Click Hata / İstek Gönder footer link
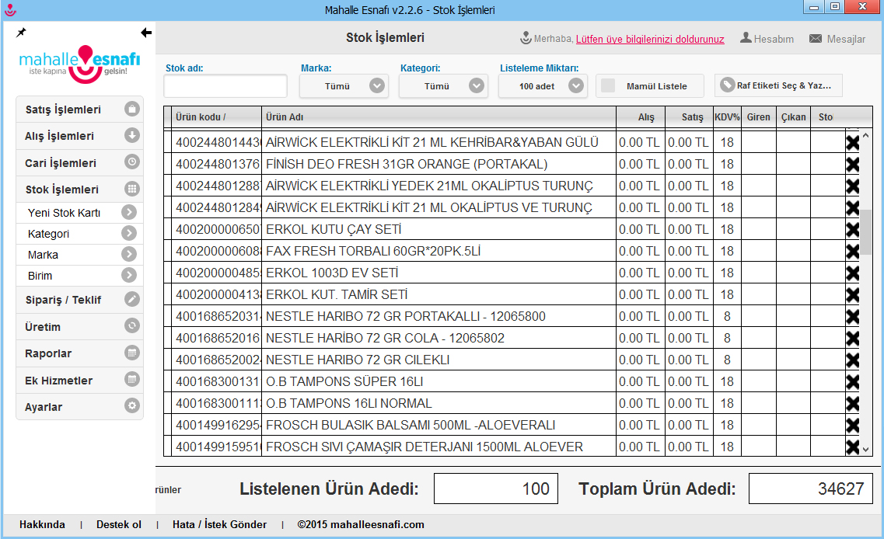 coord(219,524)
